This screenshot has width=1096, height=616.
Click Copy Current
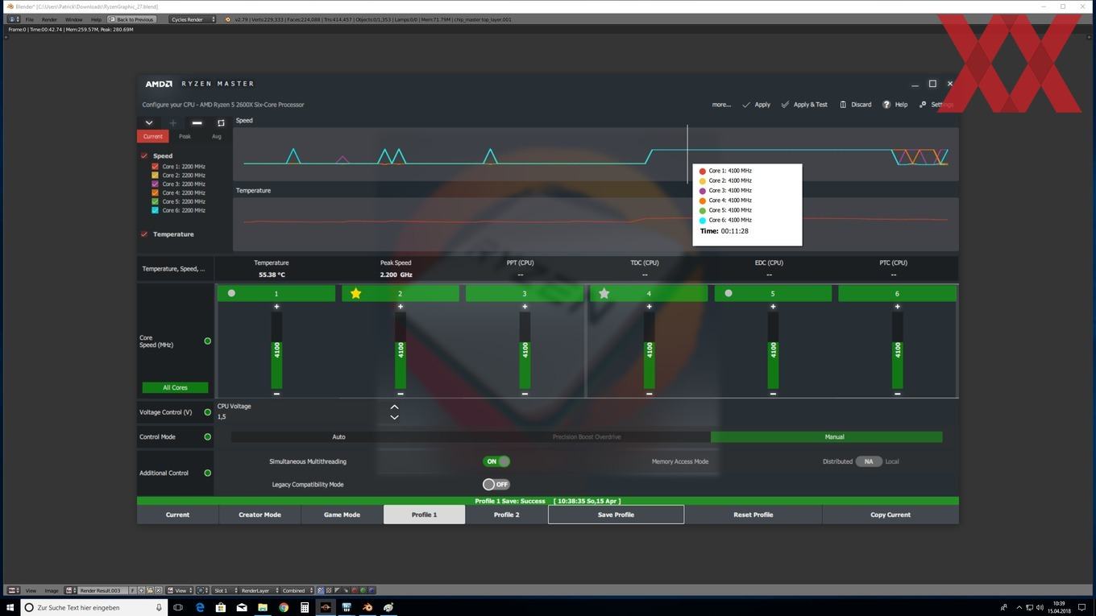point(890,515)
